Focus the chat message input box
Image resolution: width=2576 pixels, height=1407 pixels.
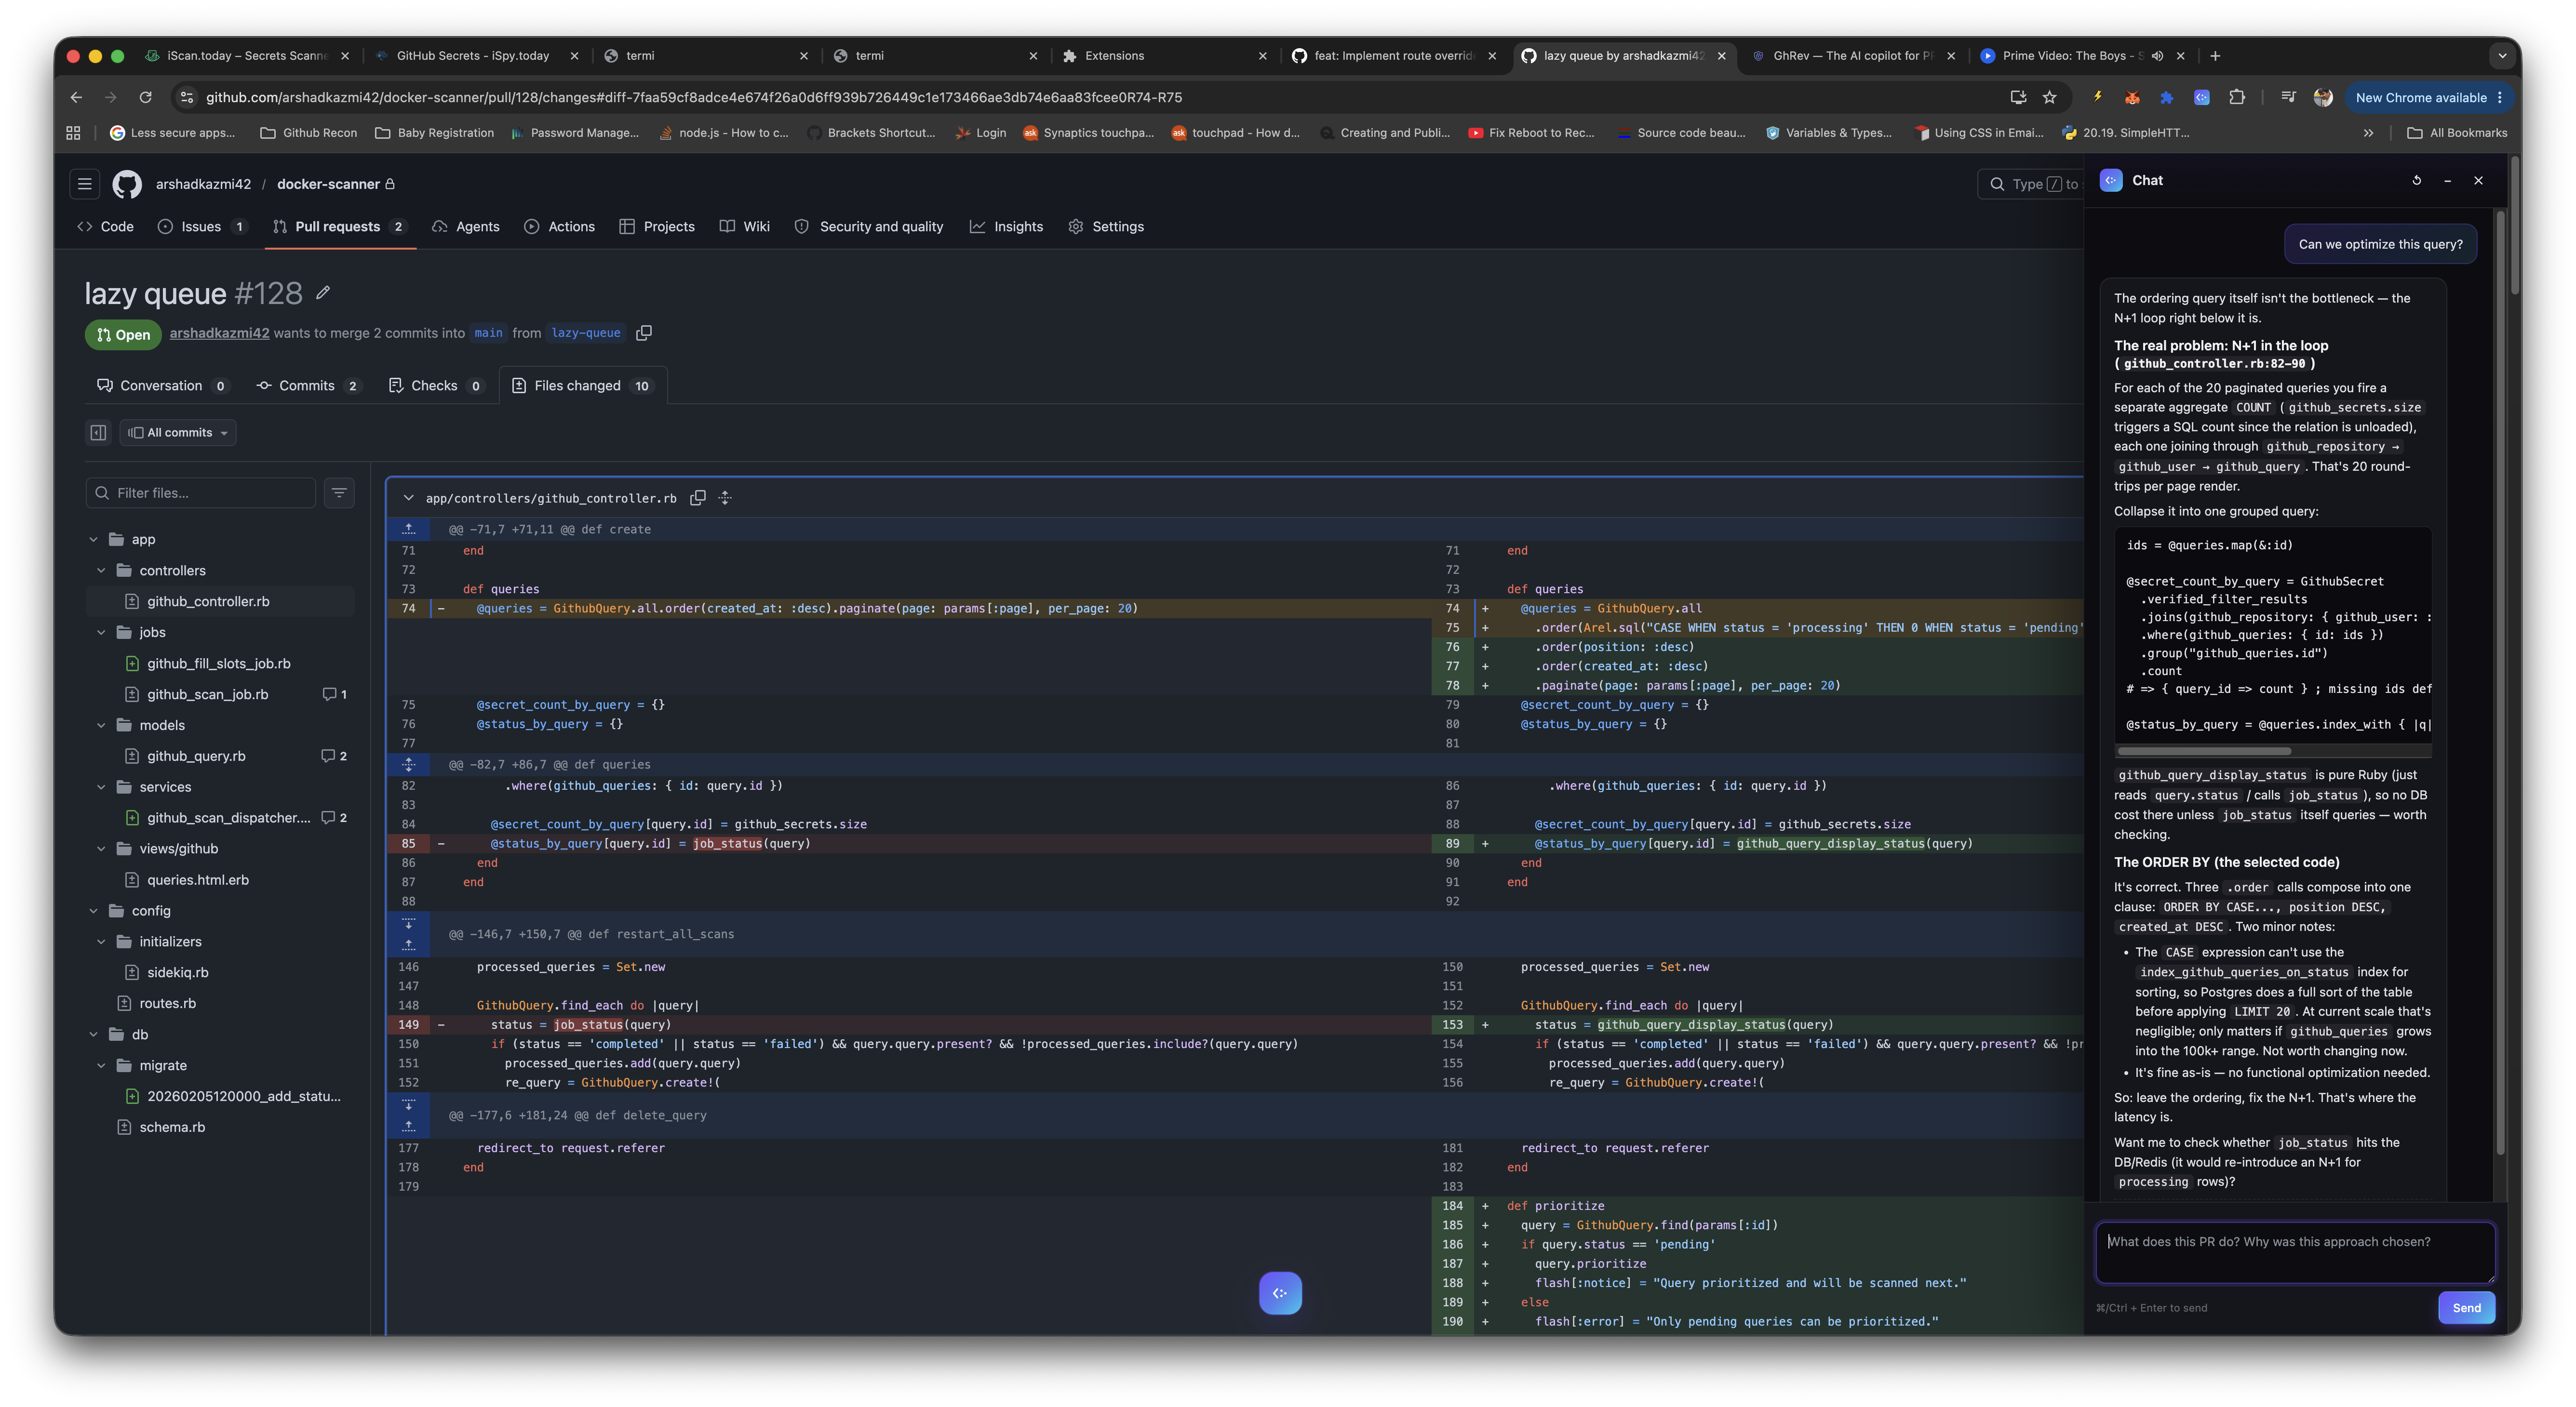(x=2295, y=1252)
